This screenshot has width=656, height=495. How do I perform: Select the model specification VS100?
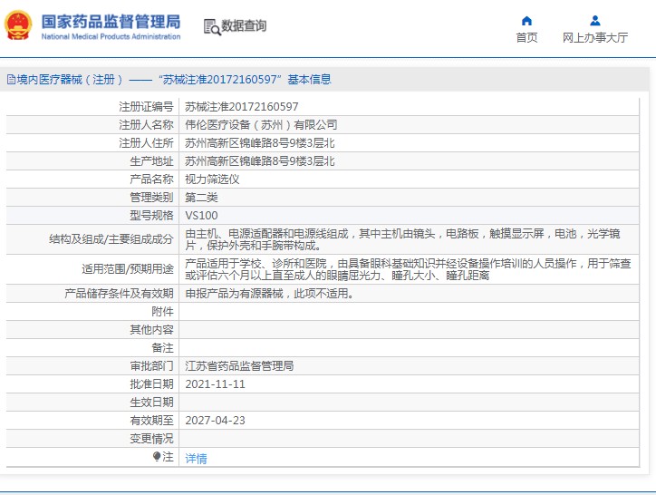click(x=201, y=215)
